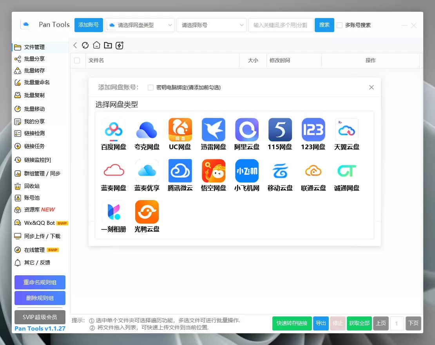
Task: Refresh the file list
Action: [x=85, y=45]
